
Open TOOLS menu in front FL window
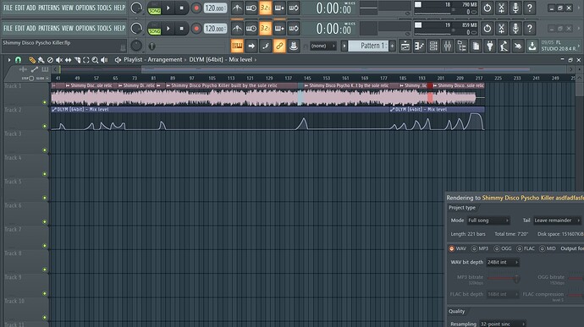tap(104, 28)
